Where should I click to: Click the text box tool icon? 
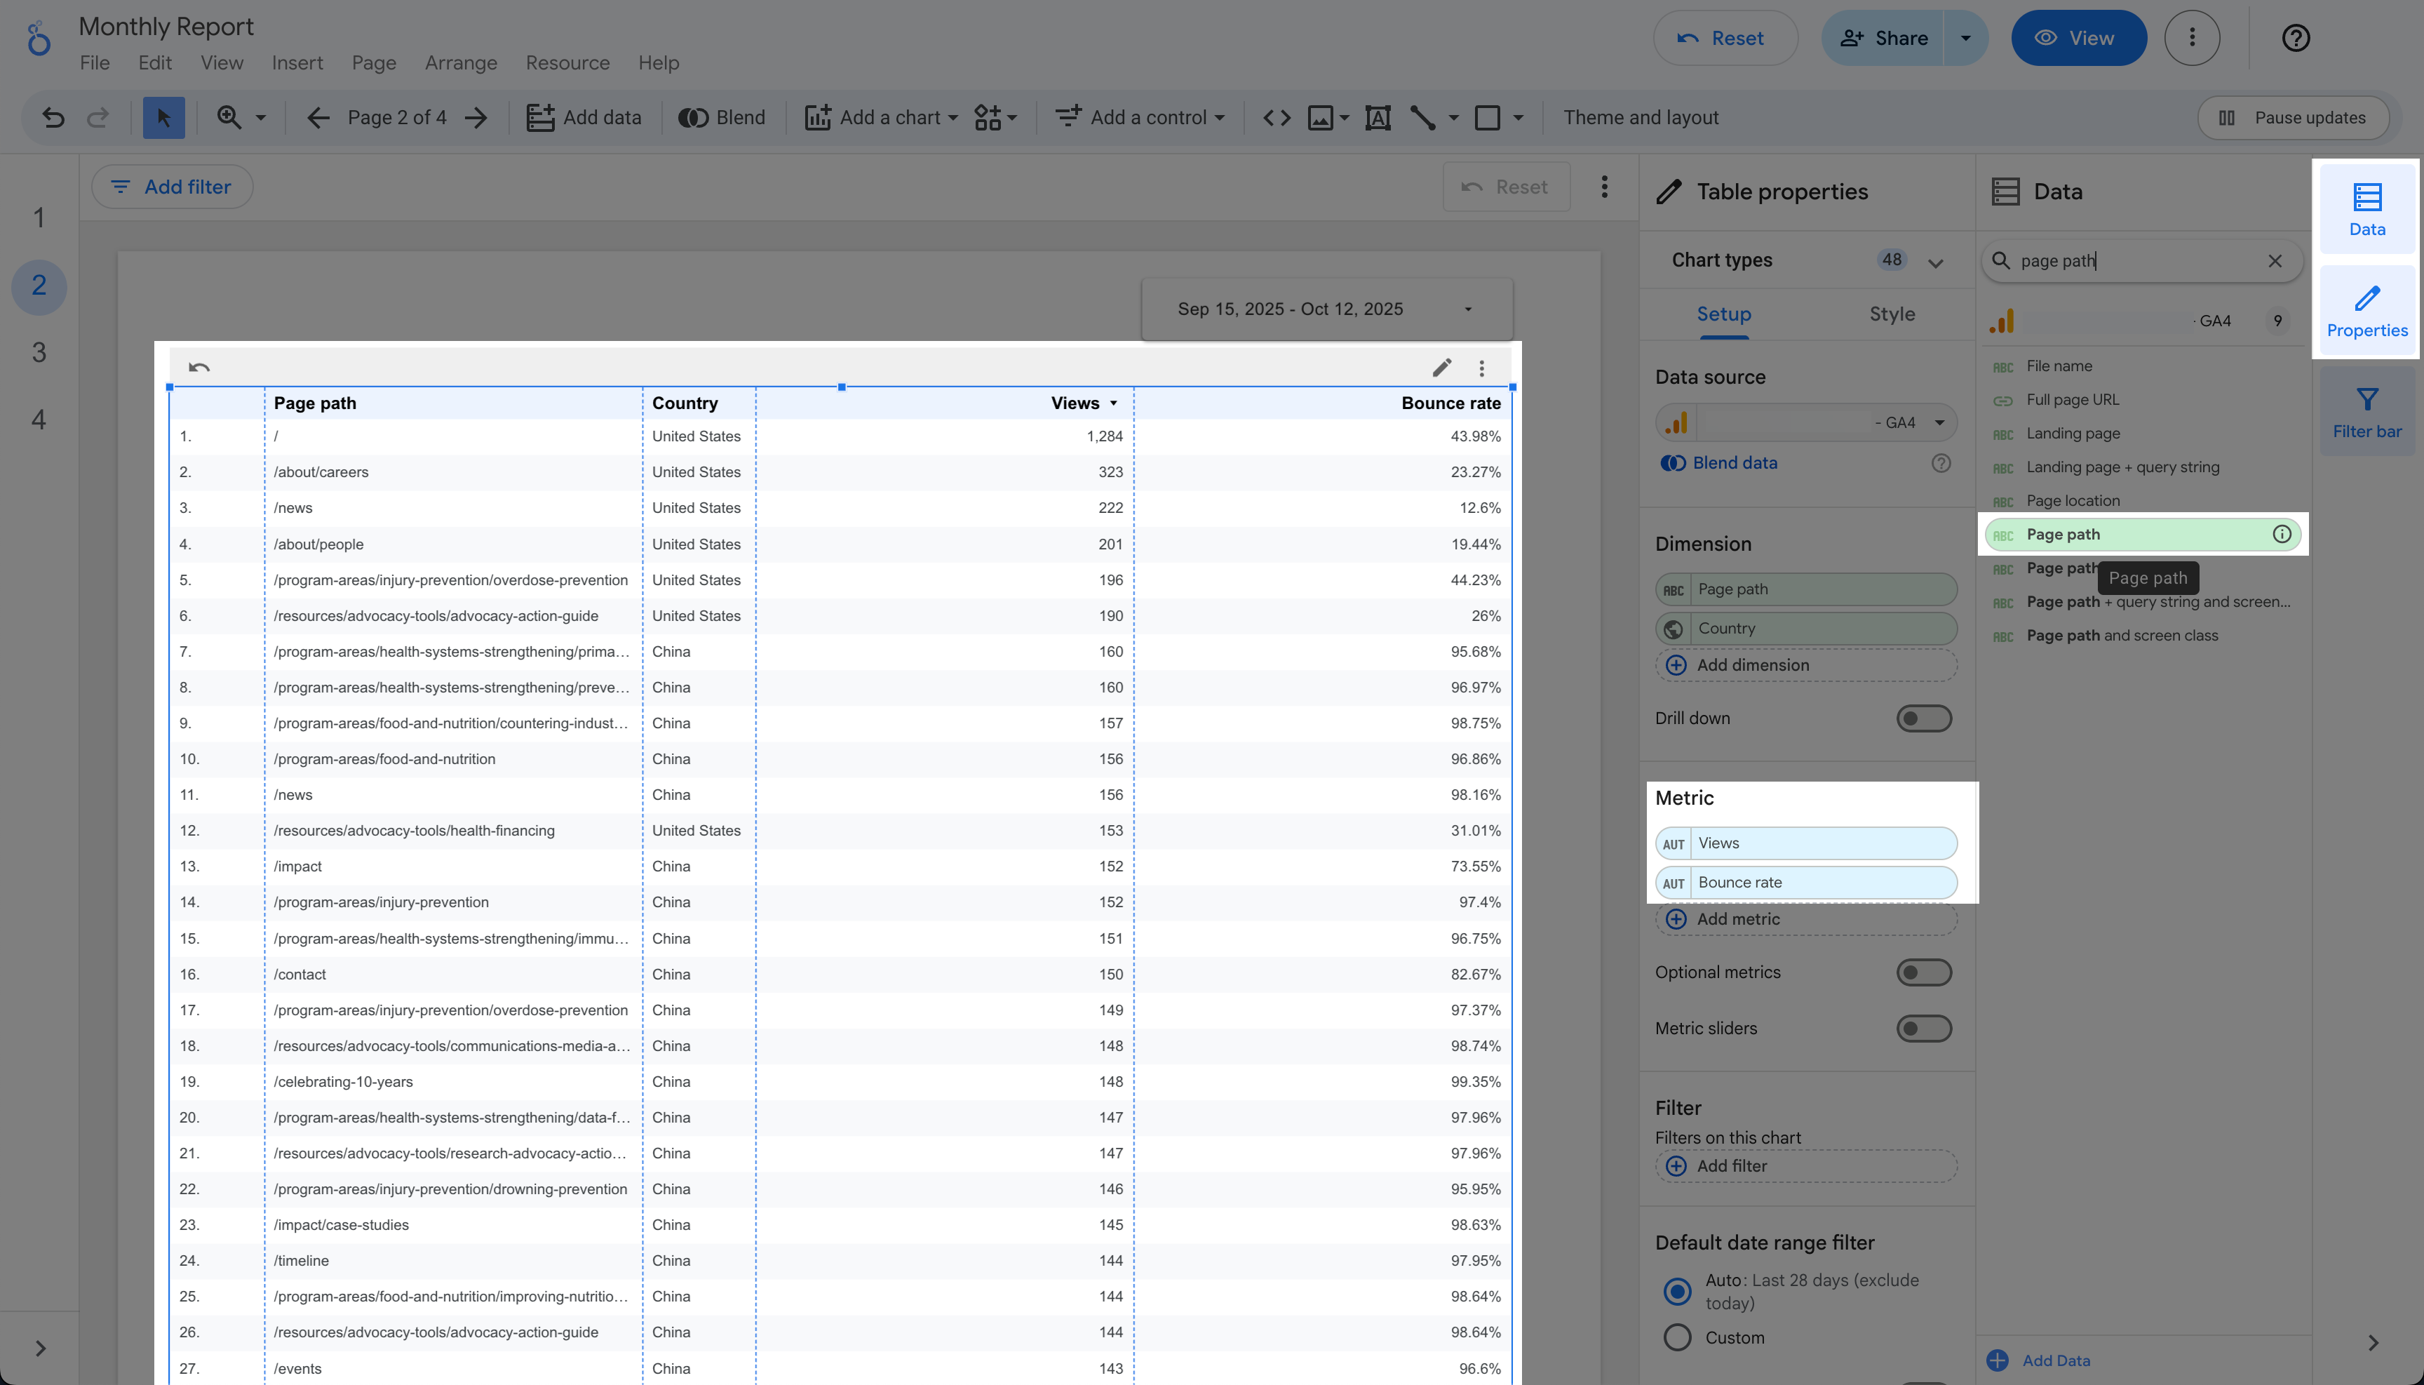[x=1377, y=117]
